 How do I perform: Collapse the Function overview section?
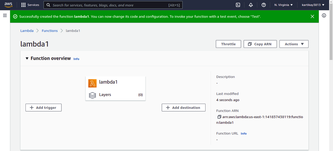pos(27,58)
